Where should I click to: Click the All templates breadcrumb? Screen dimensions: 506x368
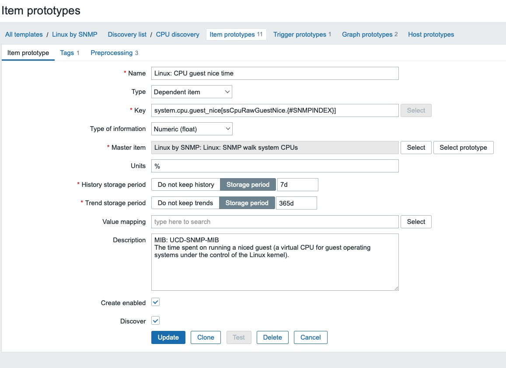pyautogui.click(x=24, y=34)
